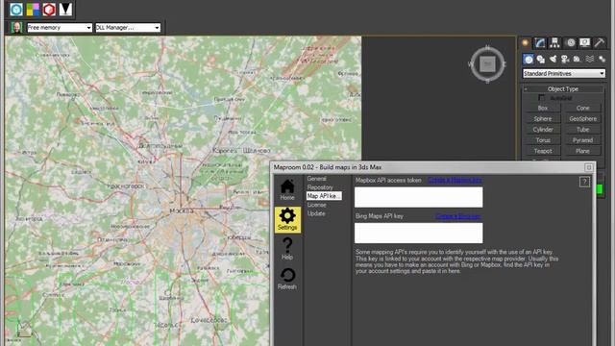Switch to the Motion command panel tab
The height and width of the screenshot is (346, 615).
tap(571, 42)
